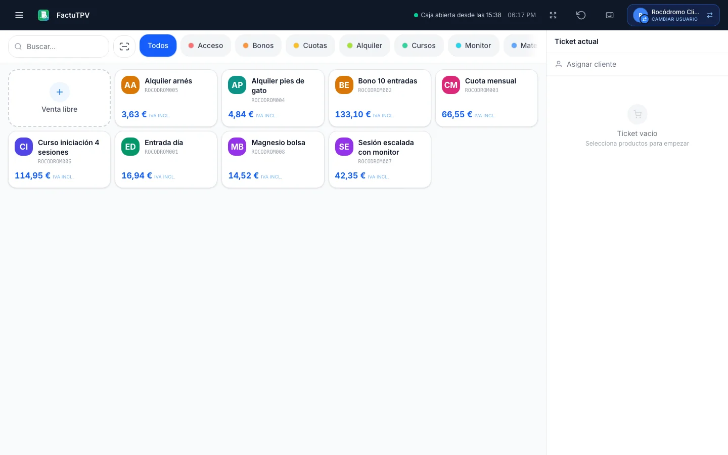Filter by Bonos category
Screen dimensions: 728x455
pyautogui.click(x=258, y=45)
